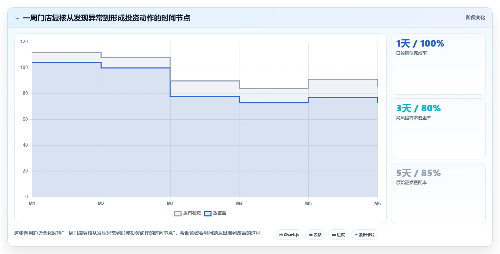Click the 100 y-axis value

(x=24, y=68)
